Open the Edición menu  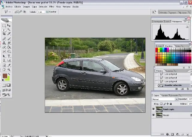pyautogui.click(x=18, y=7)
